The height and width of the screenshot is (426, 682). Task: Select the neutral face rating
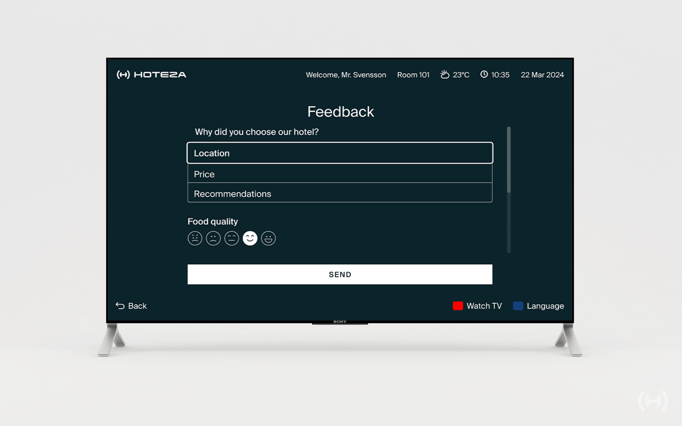[x=232, y=238]
